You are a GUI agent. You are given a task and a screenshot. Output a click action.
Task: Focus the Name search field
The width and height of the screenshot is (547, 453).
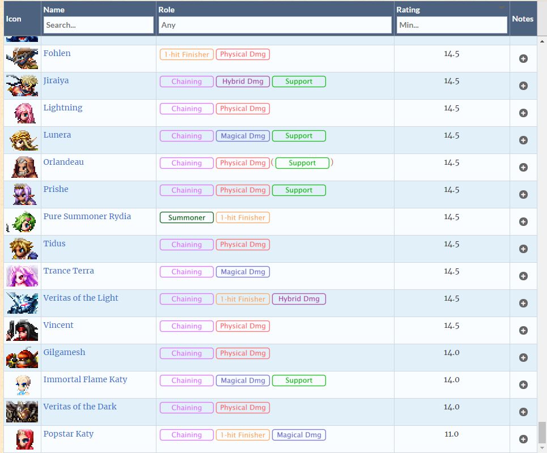click(x=99, y=25)
